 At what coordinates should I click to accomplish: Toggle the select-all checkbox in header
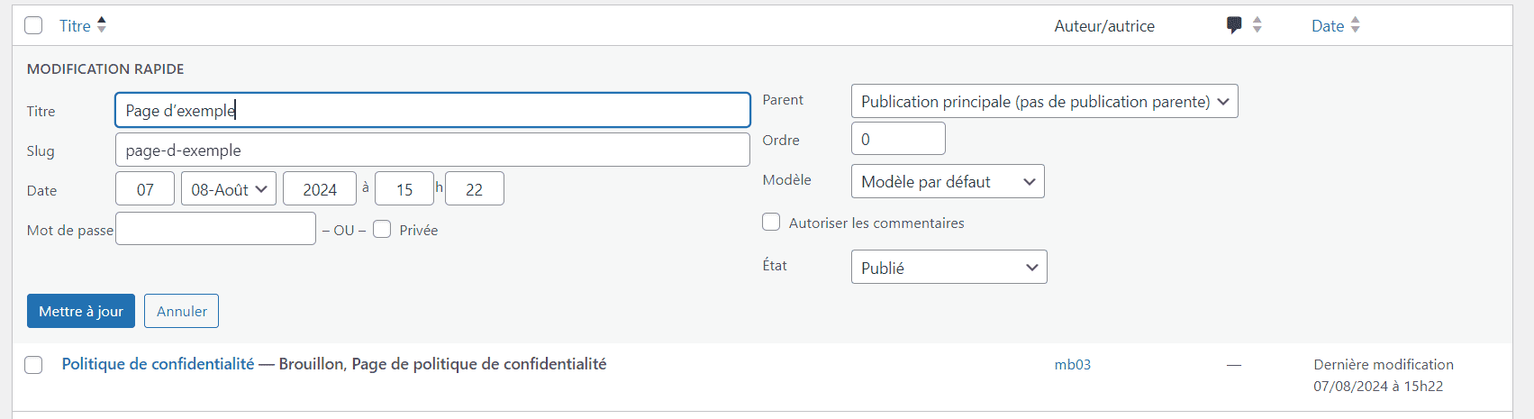pos(33,25)
